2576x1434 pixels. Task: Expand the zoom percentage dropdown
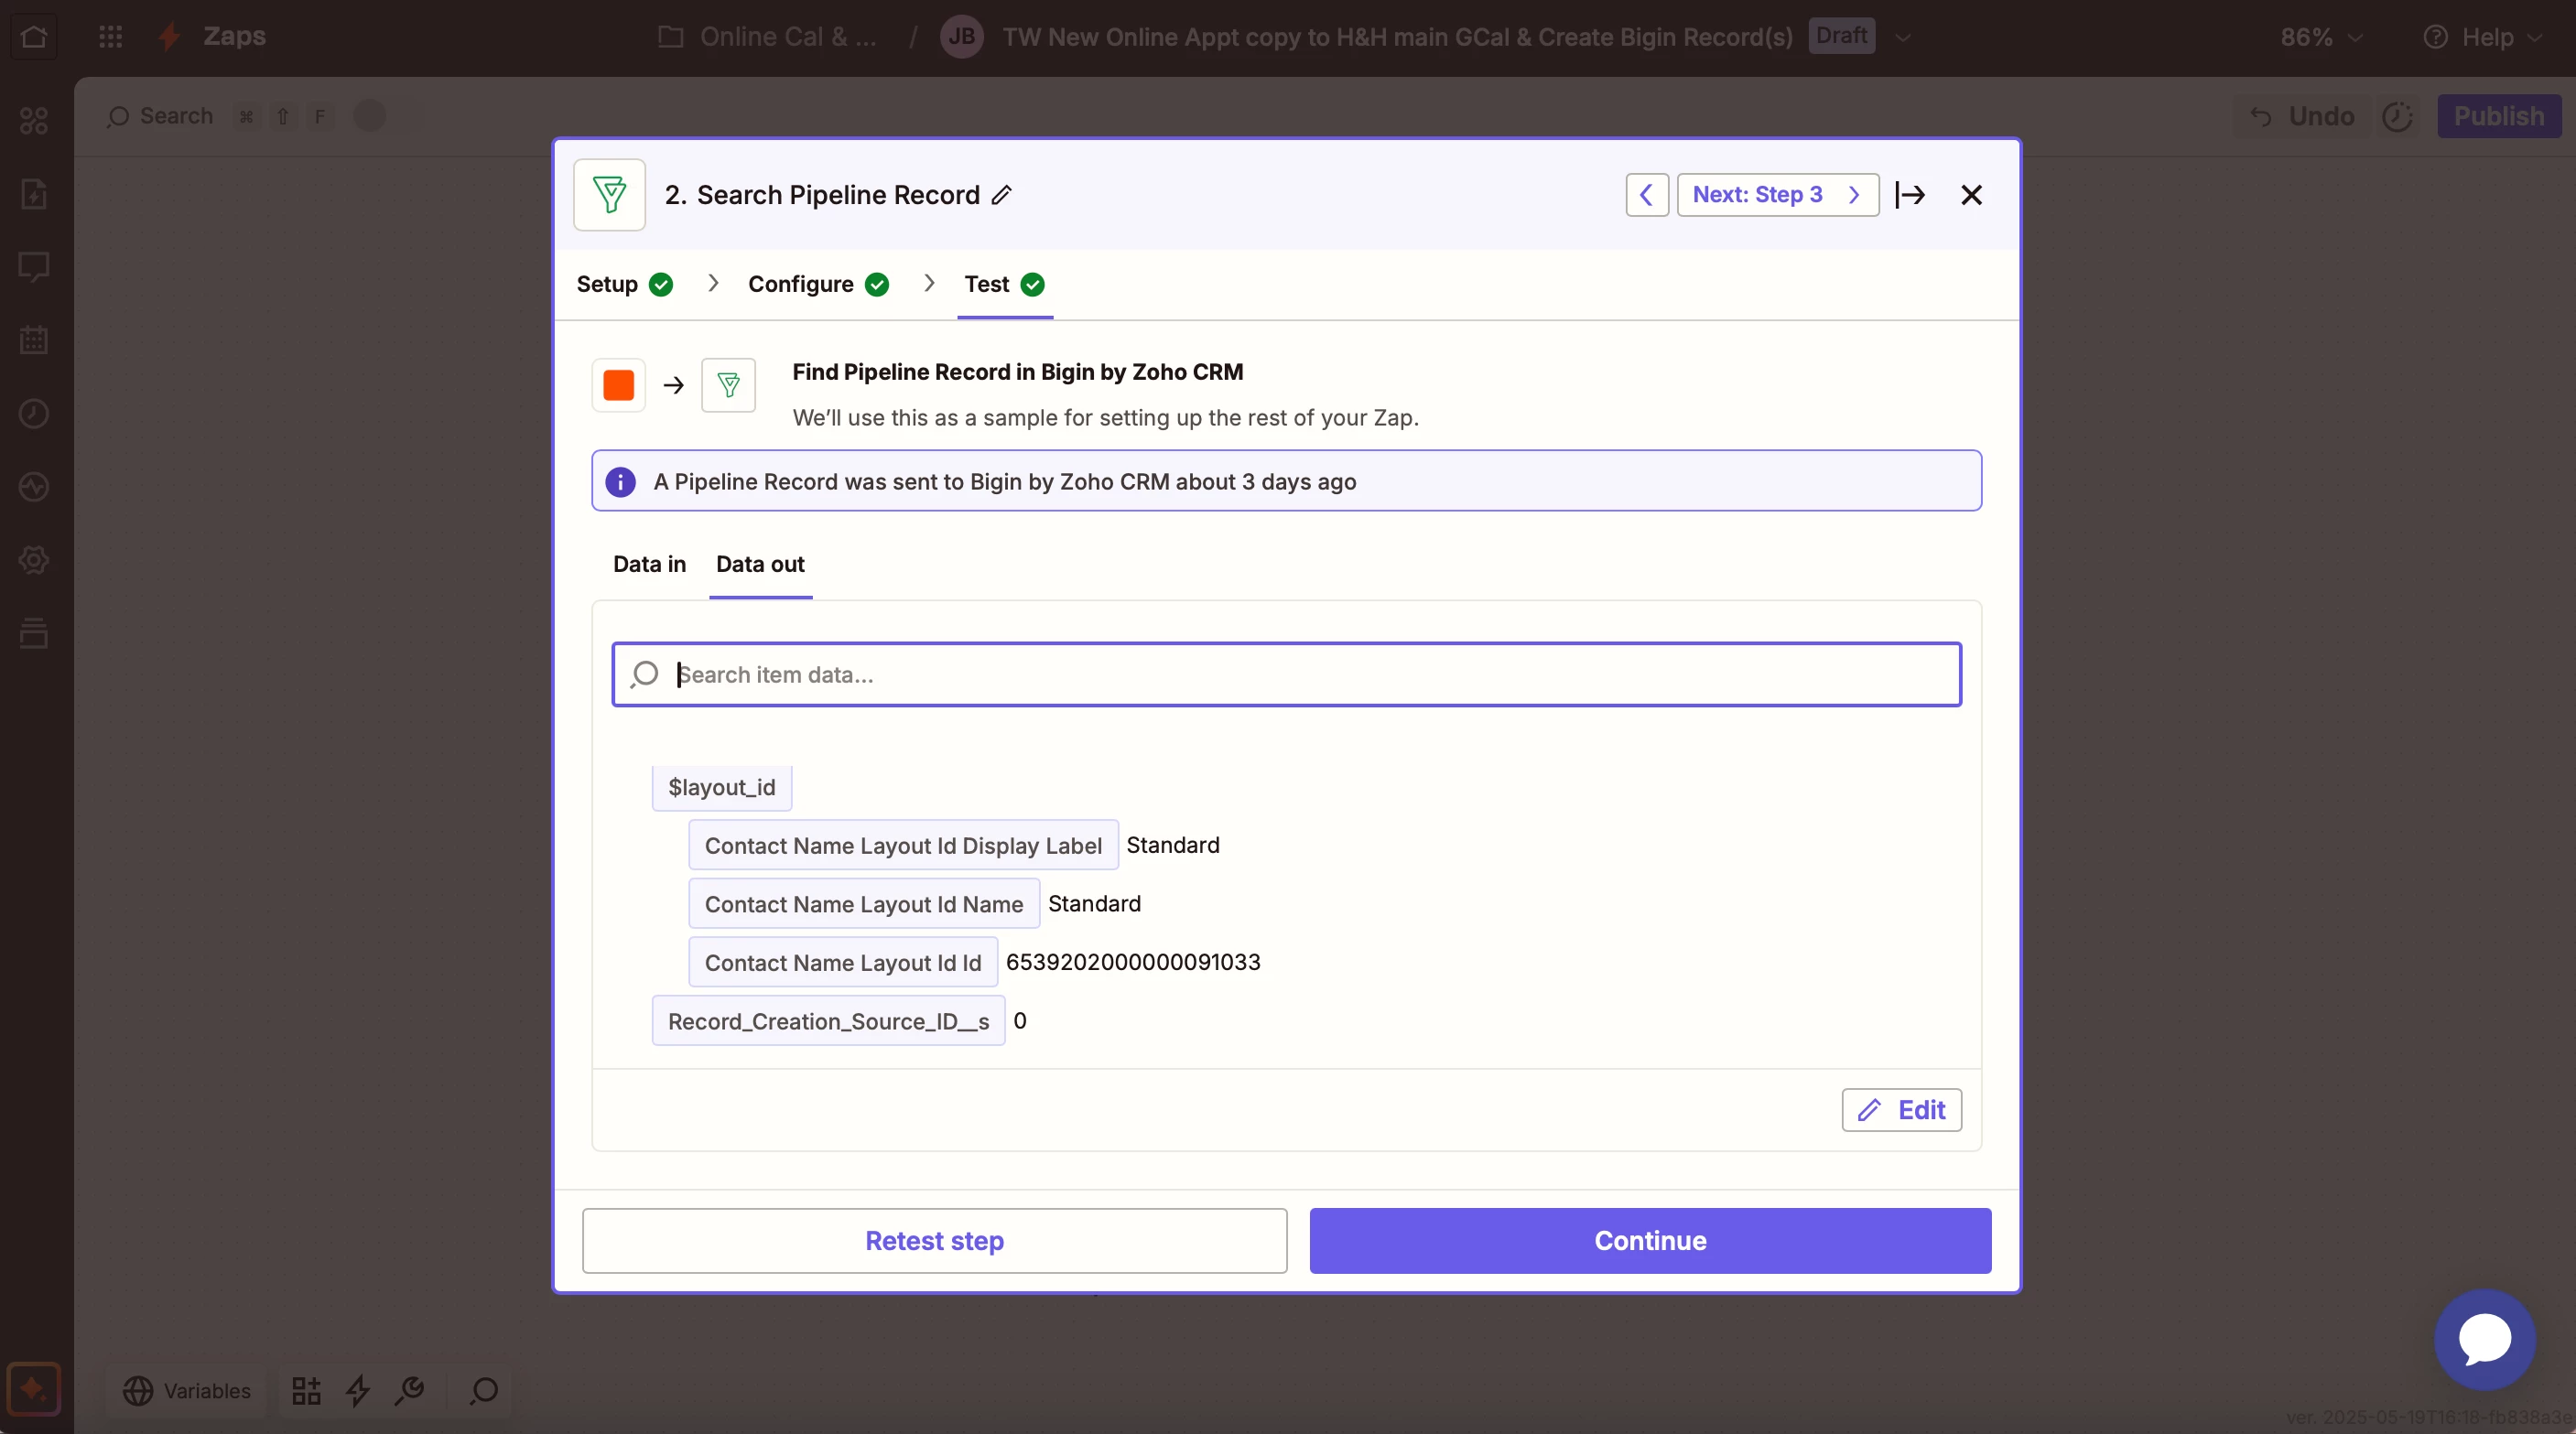pyautogui.click(x=2321, y=37)
